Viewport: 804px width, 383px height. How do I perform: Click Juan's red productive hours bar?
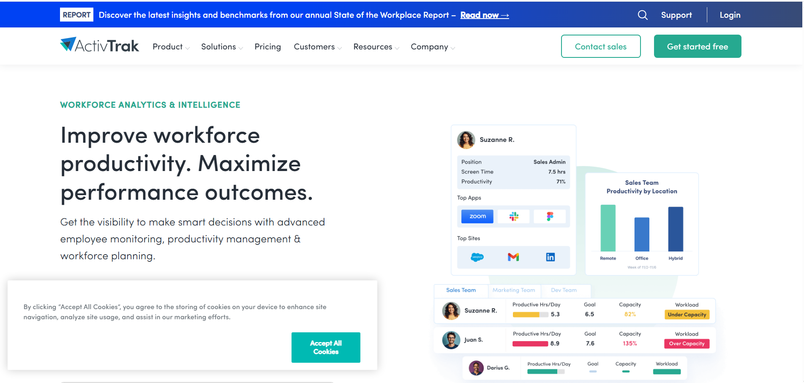tap(530, 344)
